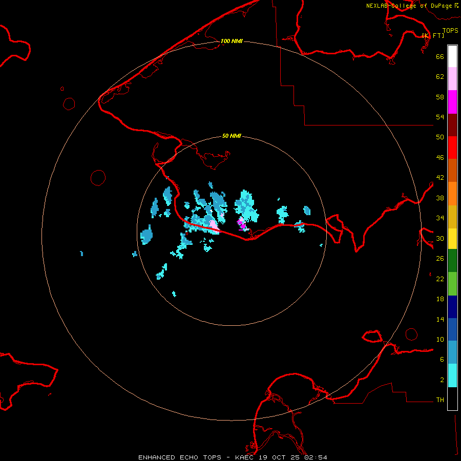The image size is (461, 461).
Task: Click the TOPS legend title
Action: 450,31
